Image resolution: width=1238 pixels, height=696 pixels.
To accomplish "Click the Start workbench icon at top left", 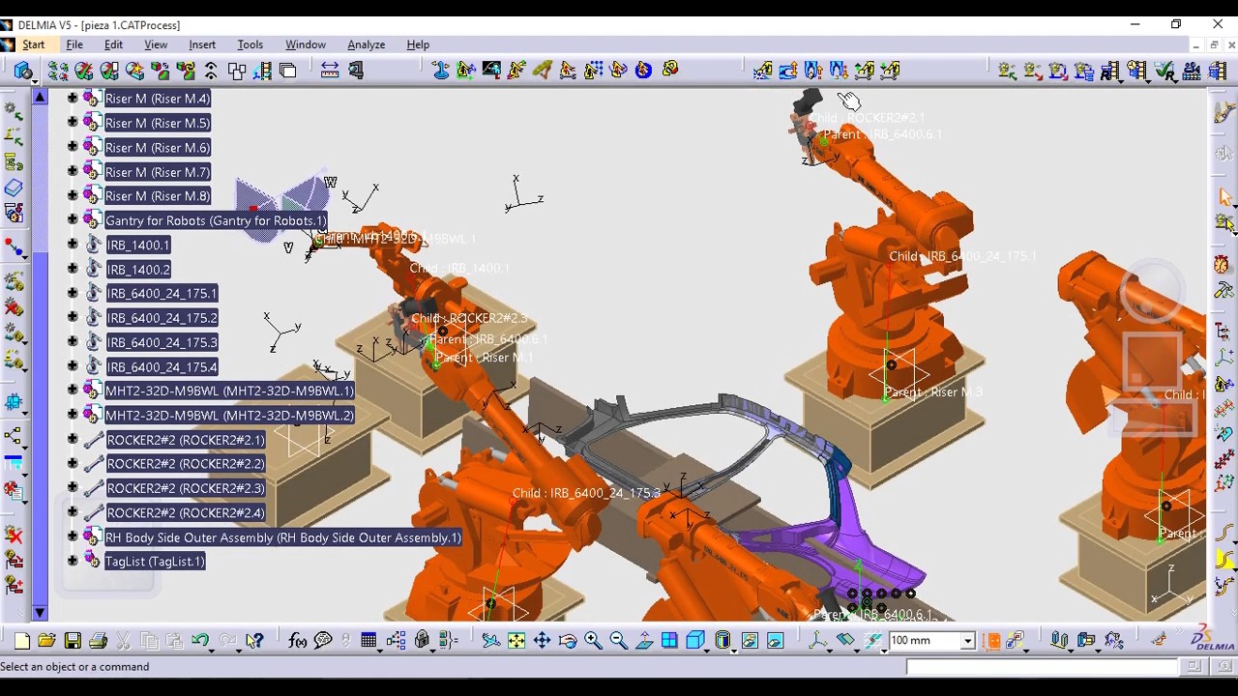I will [x=23, y=71].
